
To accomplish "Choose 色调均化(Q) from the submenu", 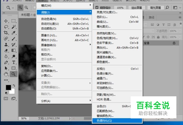I will (x=117, y=121).
